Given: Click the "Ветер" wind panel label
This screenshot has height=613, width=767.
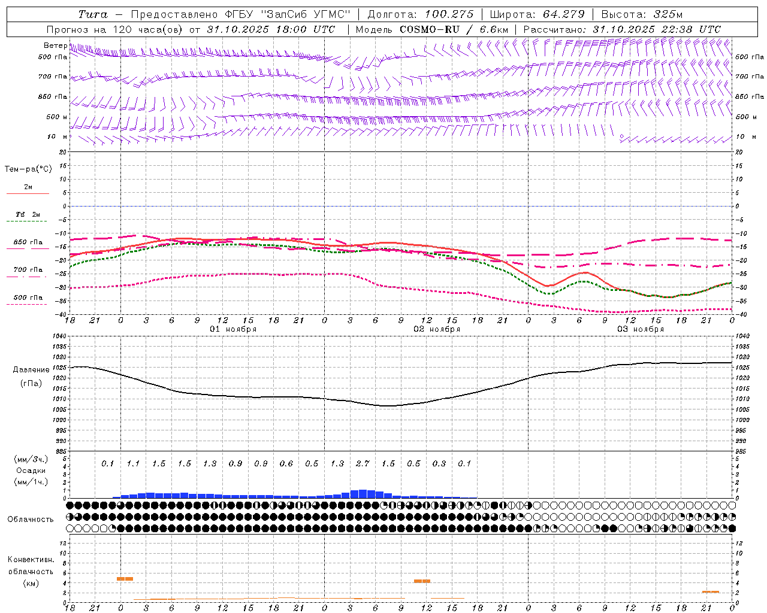Looking at the screenshot, I should [x=55, y=45].
